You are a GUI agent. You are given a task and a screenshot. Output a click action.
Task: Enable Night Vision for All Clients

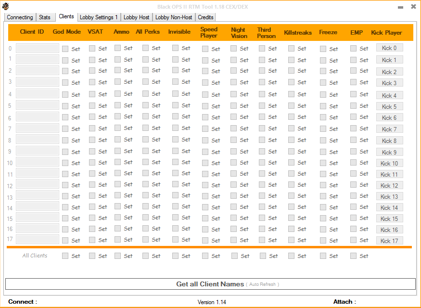pyautogui.click(x=235, y=256)
